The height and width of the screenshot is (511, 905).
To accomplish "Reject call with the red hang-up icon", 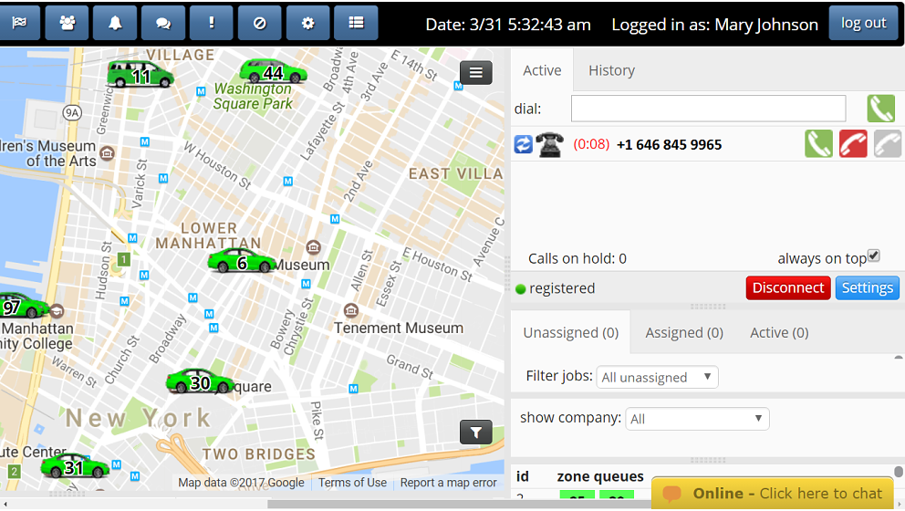I will (x=853, y=144).
